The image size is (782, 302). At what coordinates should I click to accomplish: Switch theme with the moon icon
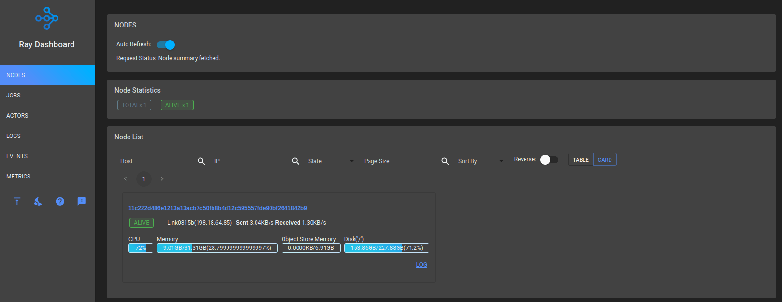(38, 201)
